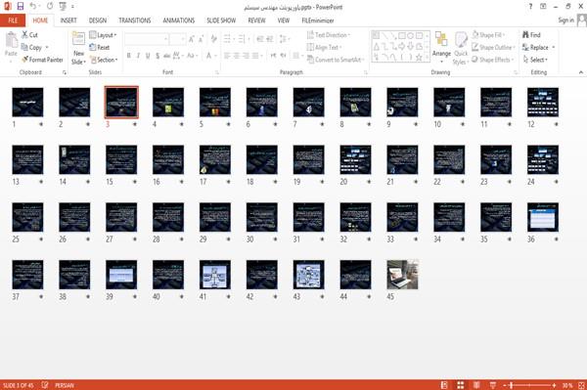Switch to Reading View in status bar

click(476, 385)
